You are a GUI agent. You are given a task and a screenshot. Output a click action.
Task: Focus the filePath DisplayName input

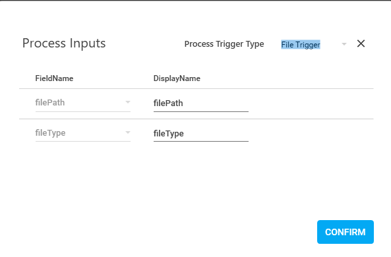point(200,103)
